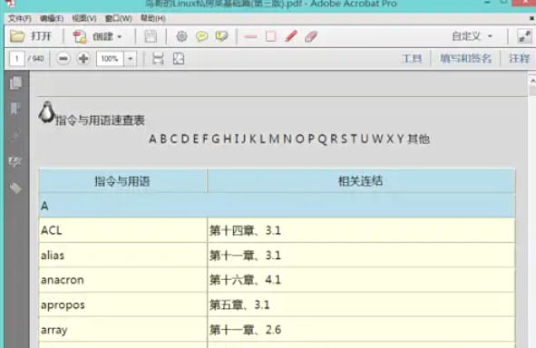
Task: Select the red pencil tool
Action: coord(291,36)
